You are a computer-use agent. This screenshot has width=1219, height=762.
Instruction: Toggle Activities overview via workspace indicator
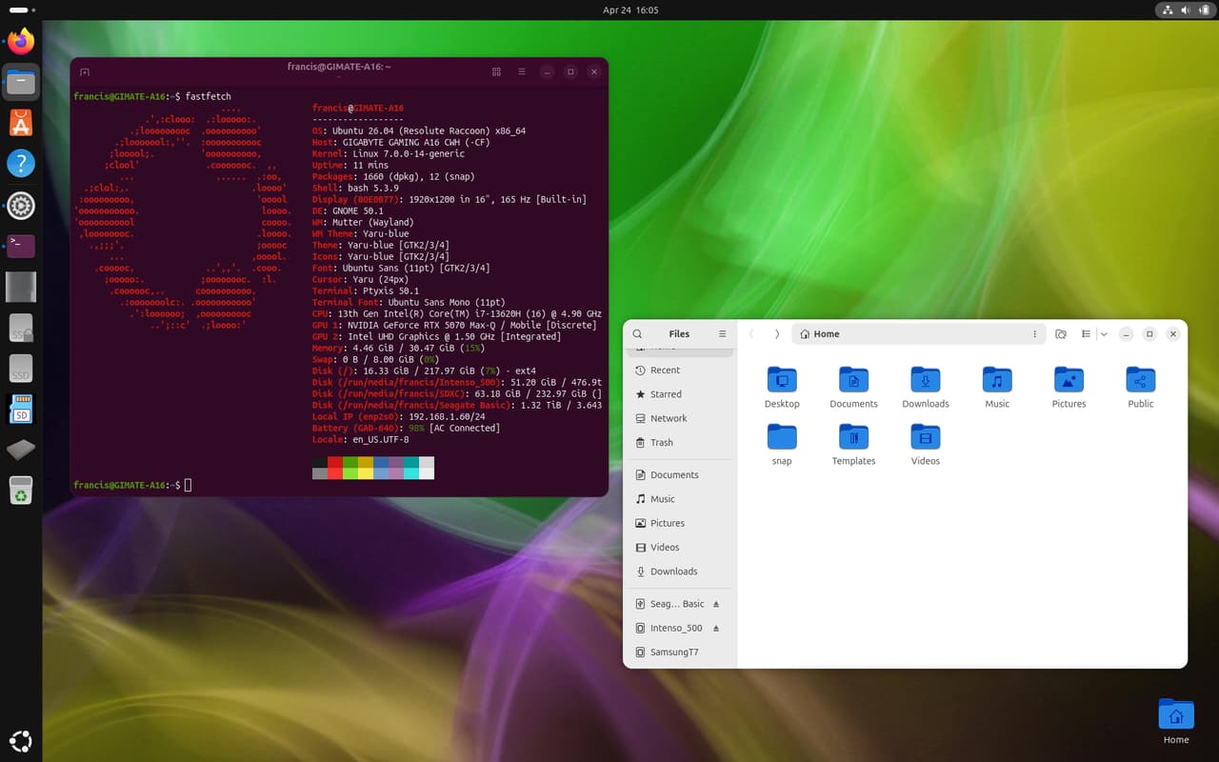[19, 10]
